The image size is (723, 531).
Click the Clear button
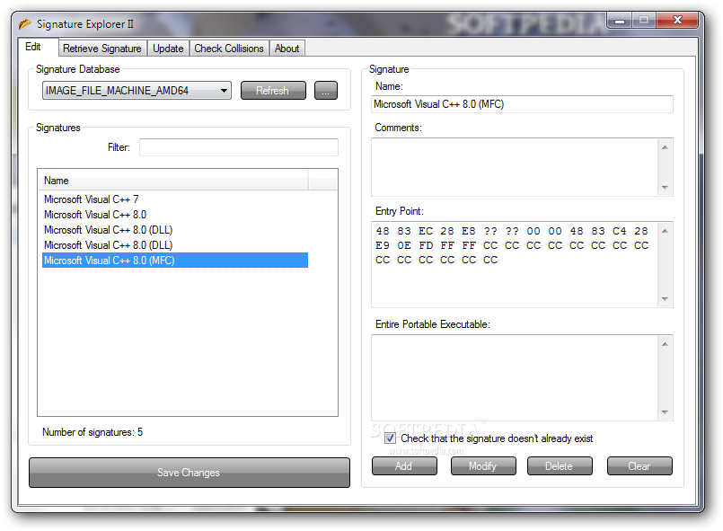pos(639,466)
